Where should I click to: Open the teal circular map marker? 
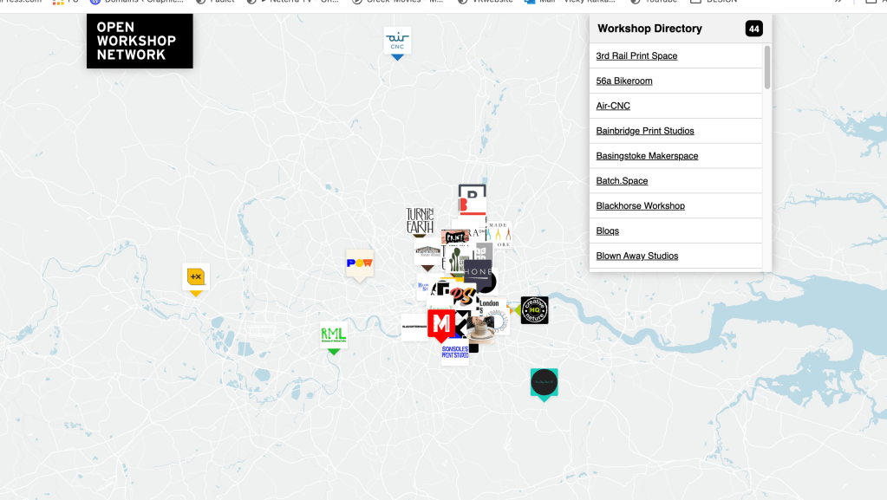(544, 382)
